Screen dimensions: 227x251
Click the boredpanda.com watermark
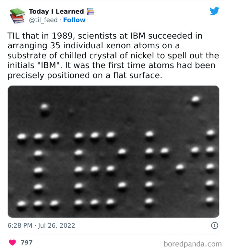(x=193, y=244)
